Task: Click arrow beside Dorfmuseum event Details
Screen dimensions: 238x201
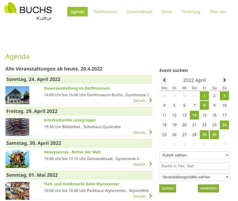Action: tap(150, 100)
